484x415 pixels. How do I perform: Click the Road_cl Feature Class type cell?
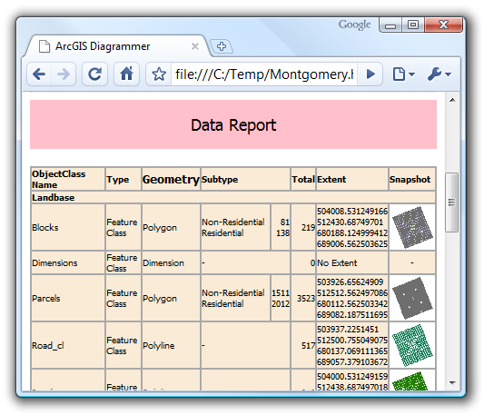123,345
